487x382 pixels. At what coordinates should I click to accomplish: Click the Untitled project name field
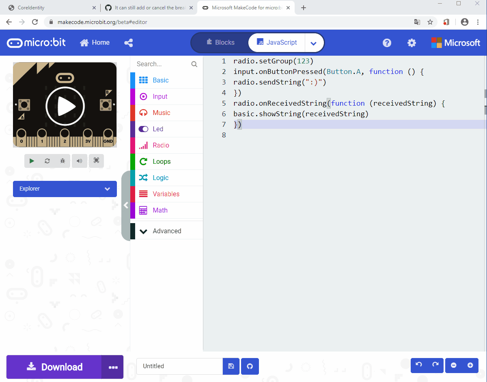pyautogui.click(x=179, y=366)
